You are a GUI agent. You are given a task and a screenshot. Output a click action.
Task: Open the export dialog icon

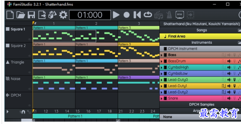[42, 15]
